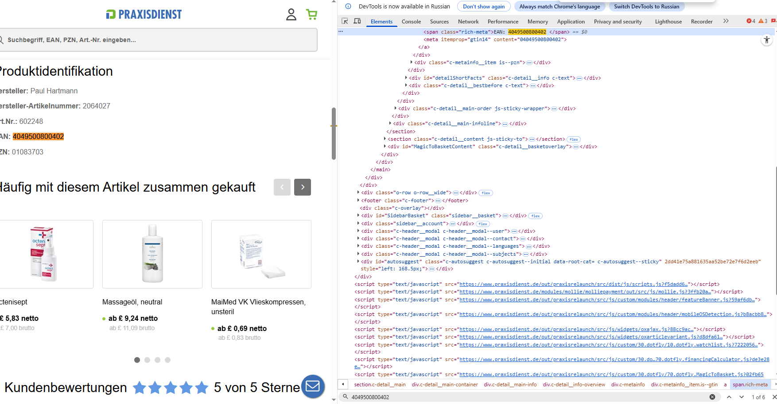Focus the Suchbegriff search input field
Image resolution: width=777 pixels, height=404 pixels.
point(158,40)
